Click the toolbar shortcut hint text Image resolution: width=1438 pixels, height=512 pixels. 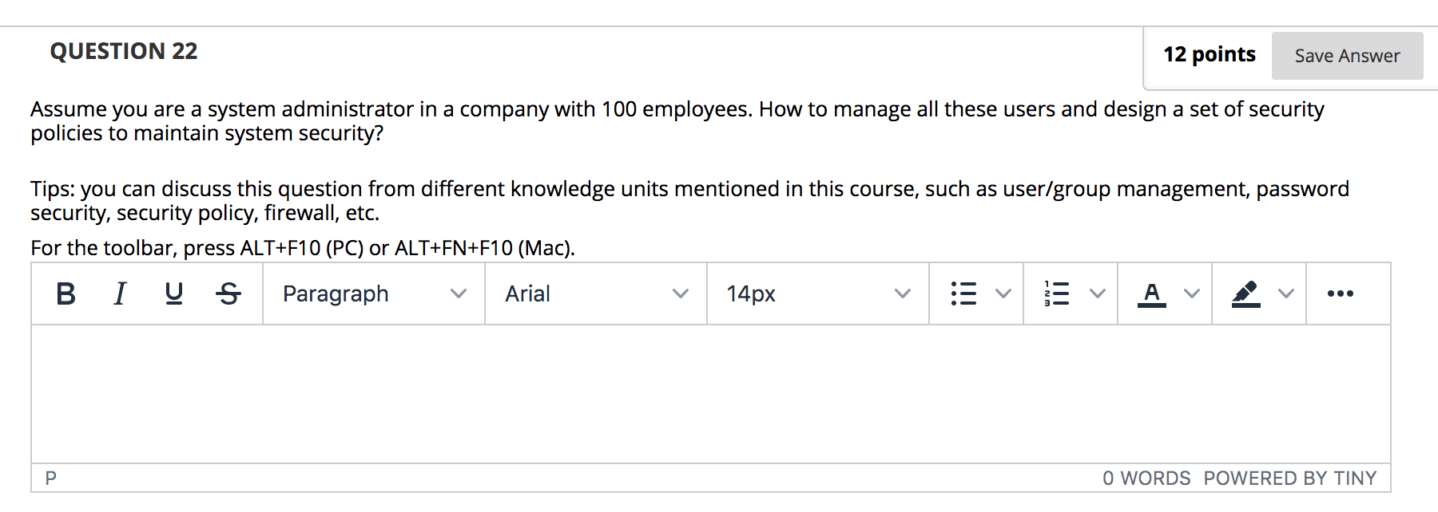pyautogui.click(x=303, y=248)
